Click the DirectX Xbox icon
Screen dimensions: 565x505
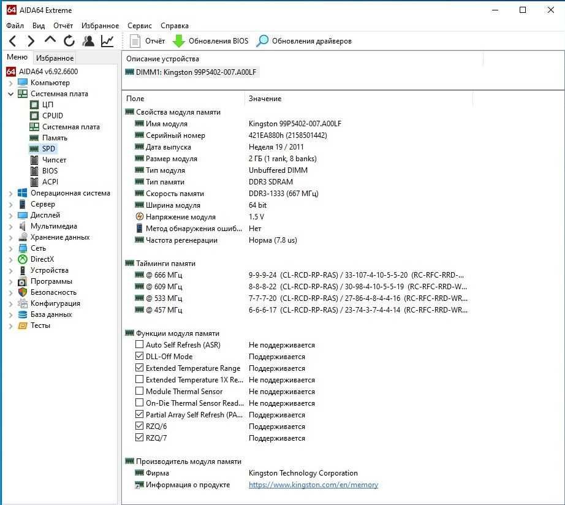[23, 259]
